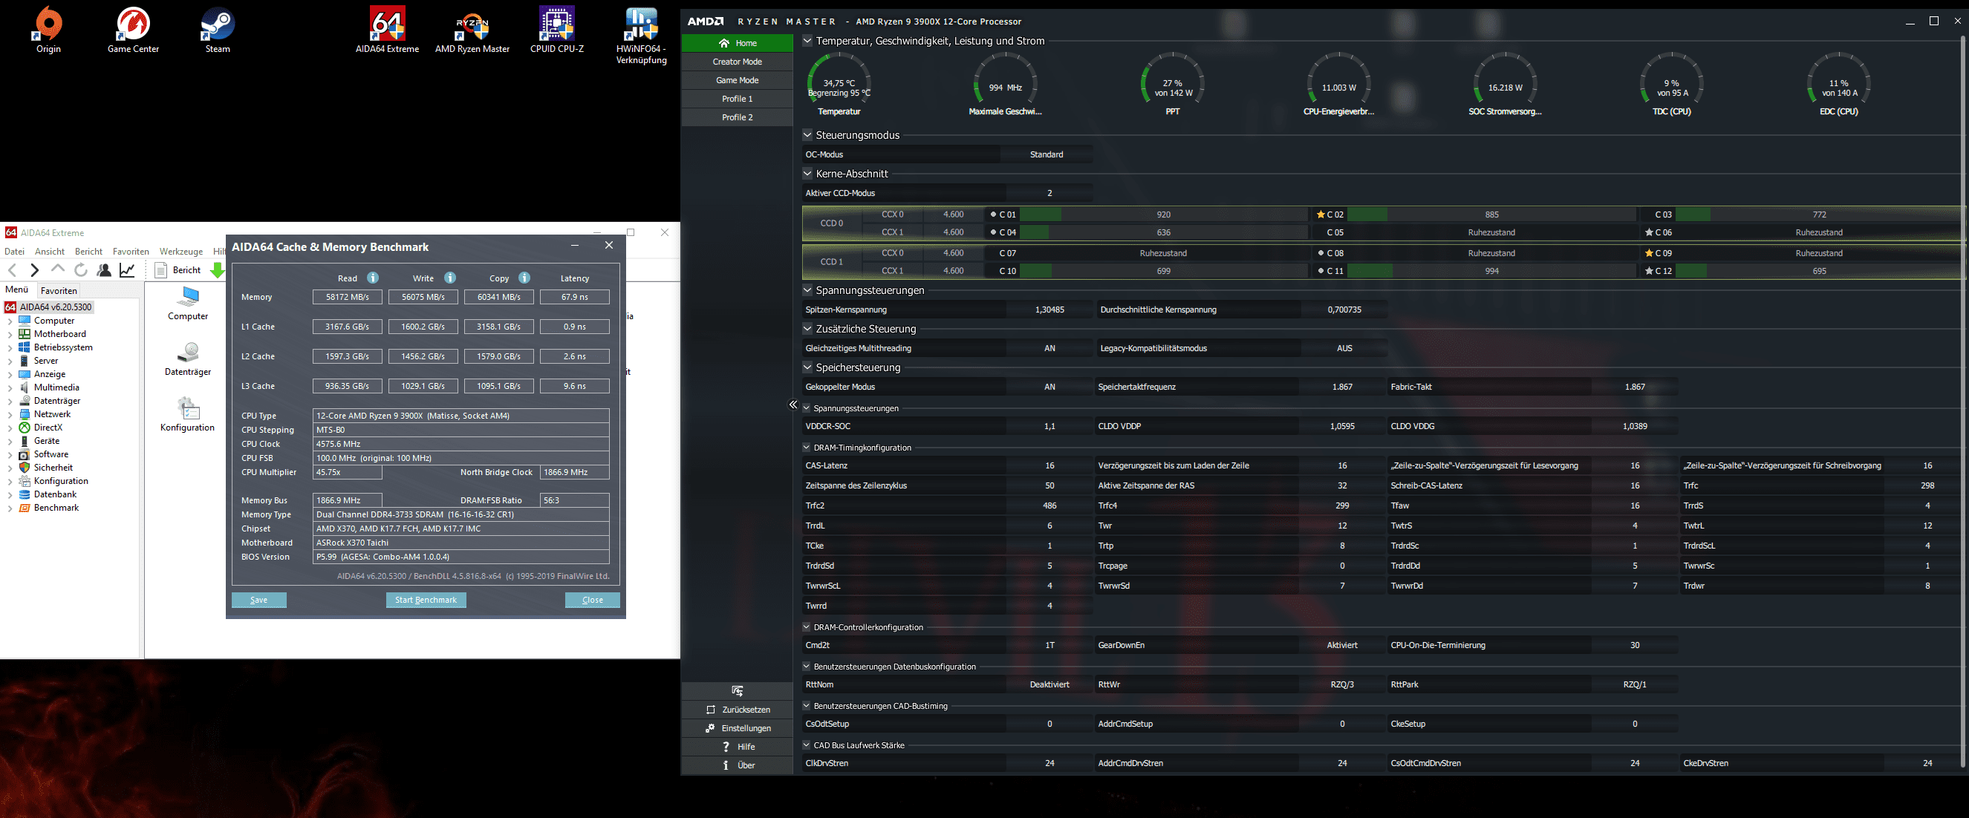The image size is (1969, 818).
Task: Collapse the Zusätzliche Steuerung section
Action: (807, 328)
